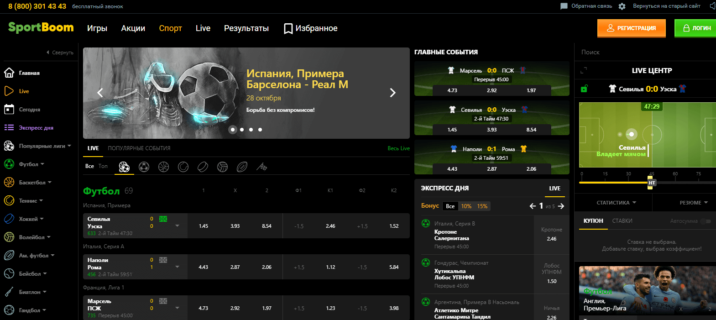Screen dimensions: 716x320
Task: Go to next banner slide arrow
Action: point(392,93)
